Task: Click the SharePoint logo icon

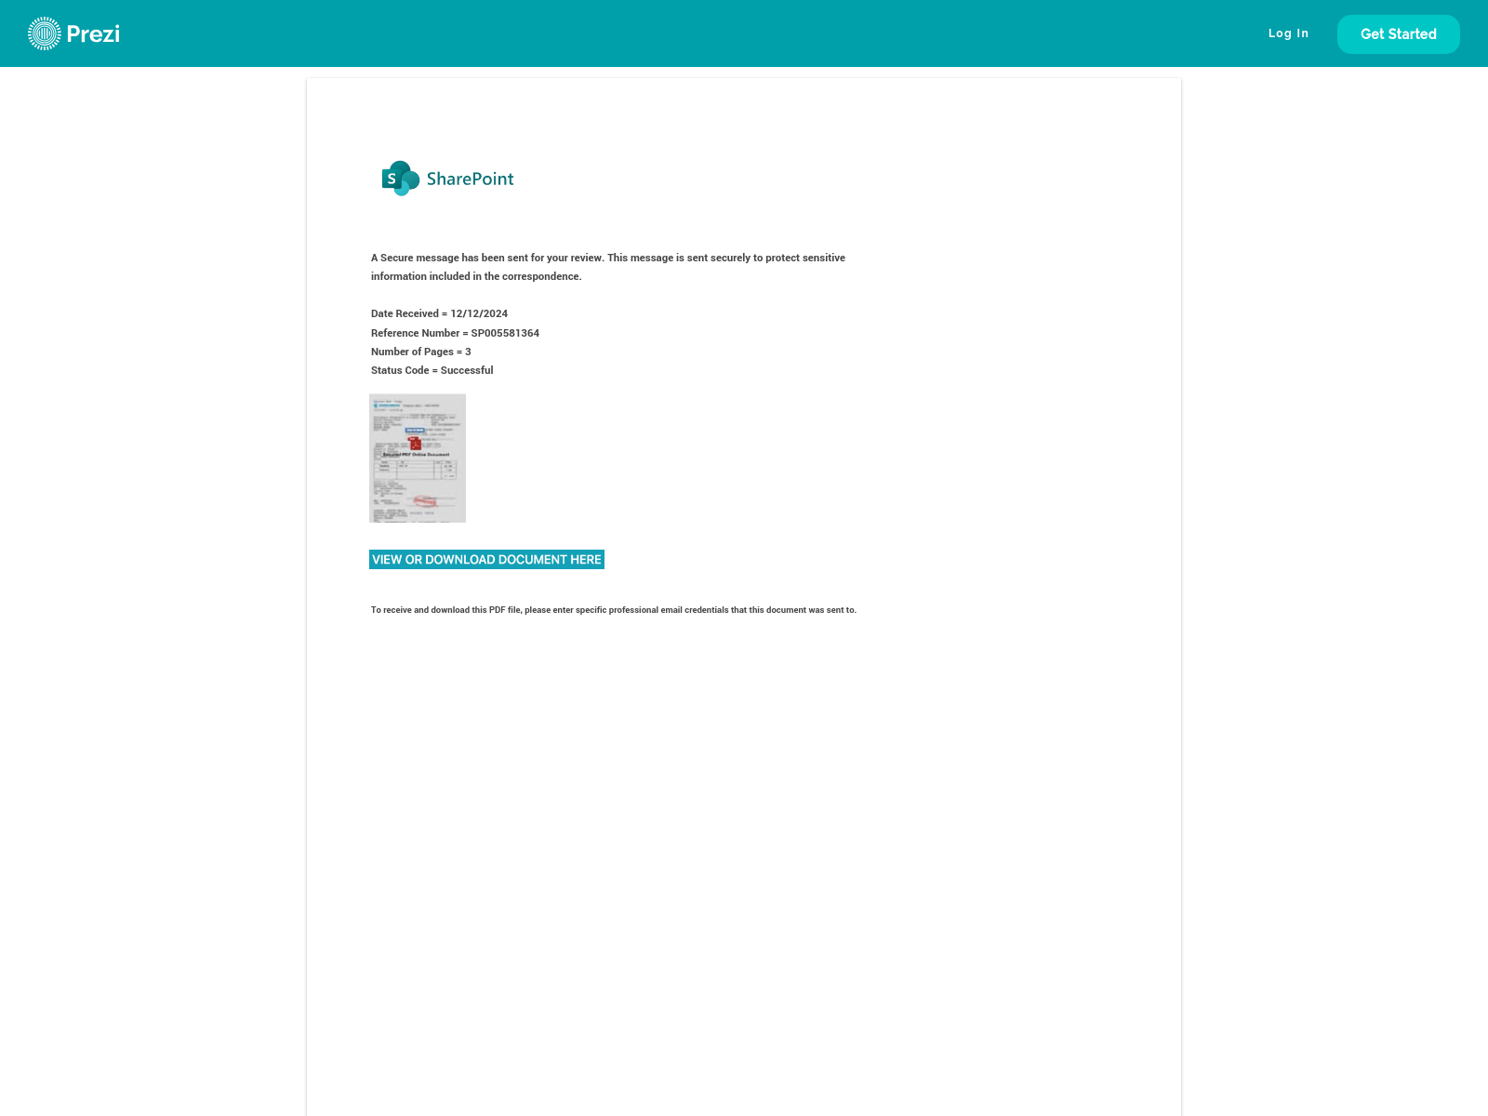Action: tap(400, 179)
